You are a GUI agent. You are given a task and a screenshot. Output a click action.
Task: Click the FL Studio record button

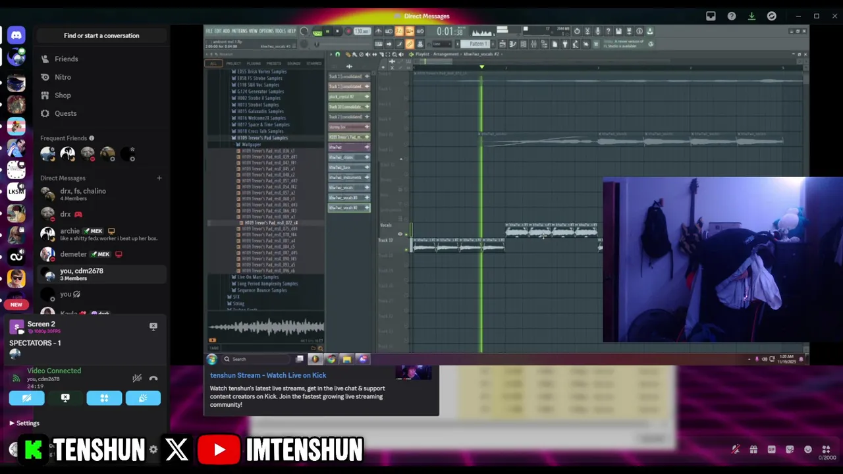click(348, 31)
